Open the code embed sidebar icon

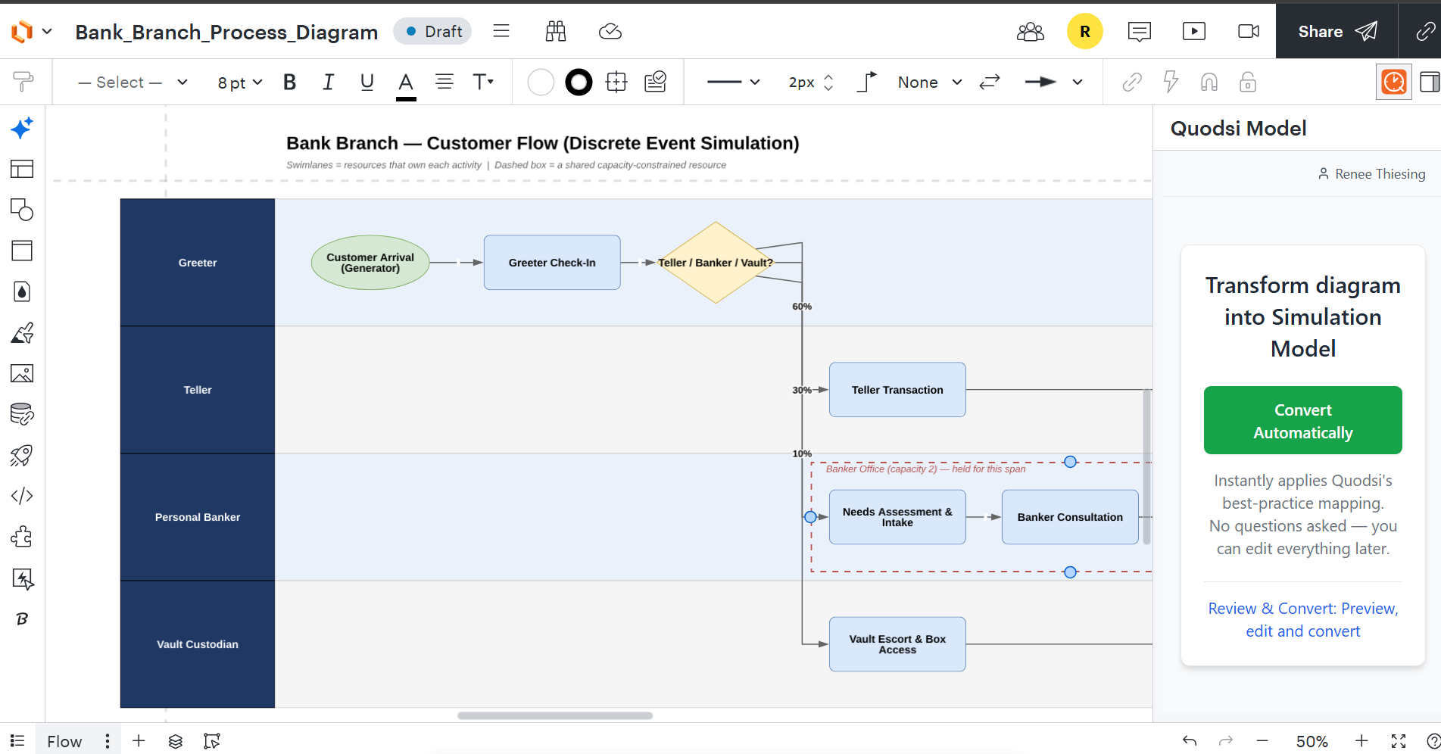(x=22, y=496)
